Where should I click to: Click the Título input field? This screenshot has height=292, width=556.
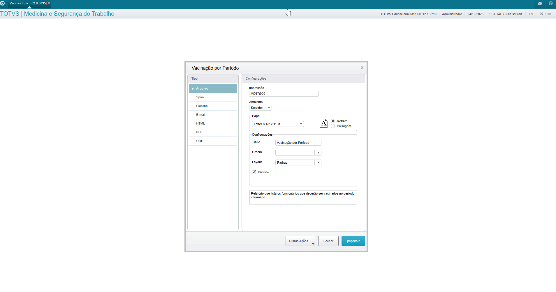[x=298, y=143]
